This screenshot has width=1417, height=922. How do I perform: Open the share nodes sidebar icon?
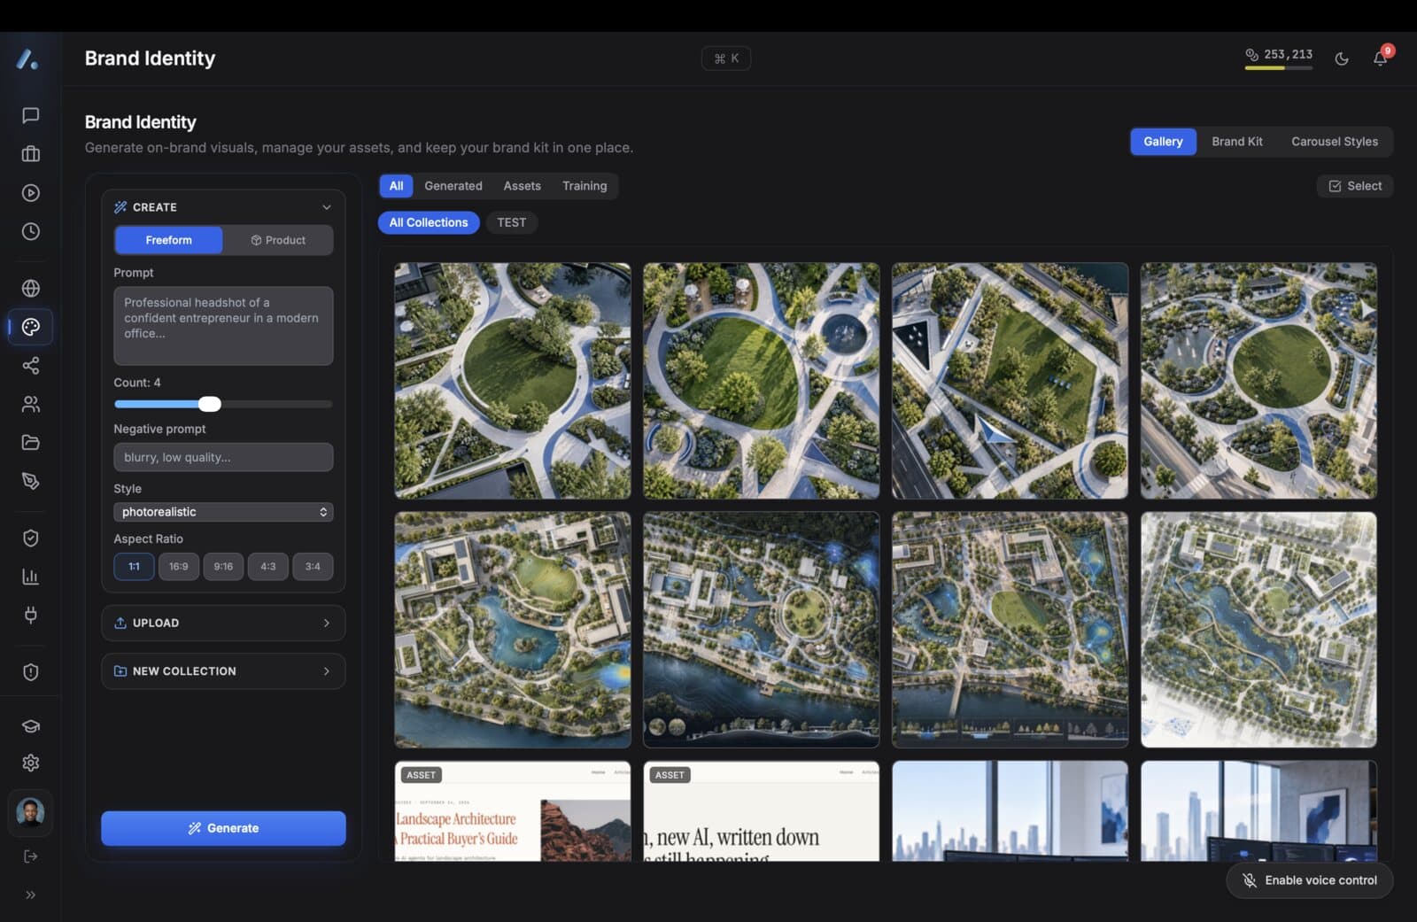30,365
